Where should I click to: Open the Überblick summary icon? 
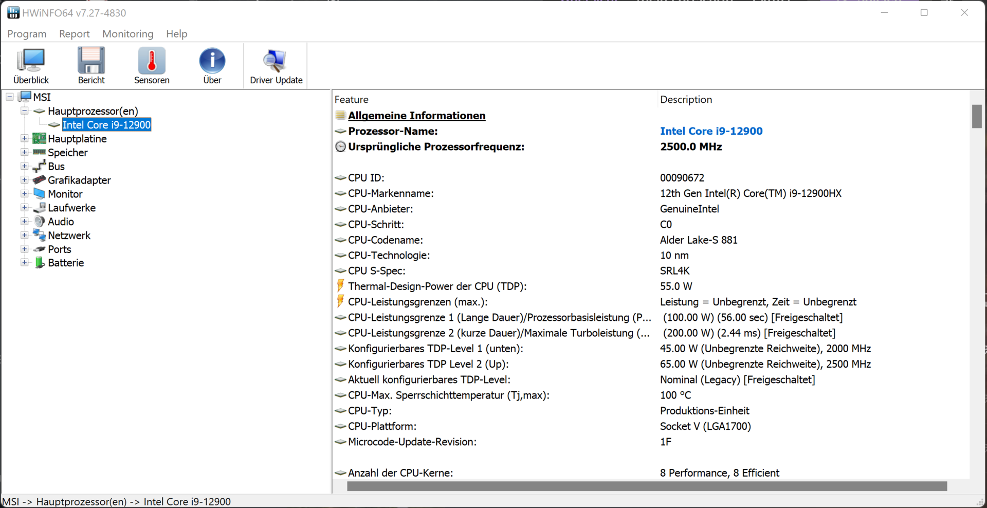(x=31, y=61)
